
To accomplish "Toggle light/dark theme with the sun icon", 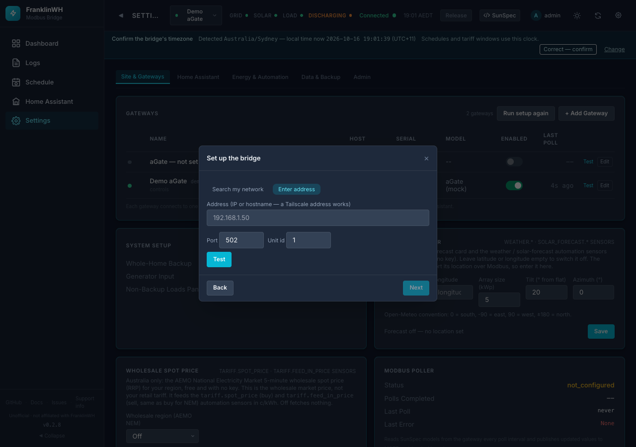I will click(x=577, y=15).
